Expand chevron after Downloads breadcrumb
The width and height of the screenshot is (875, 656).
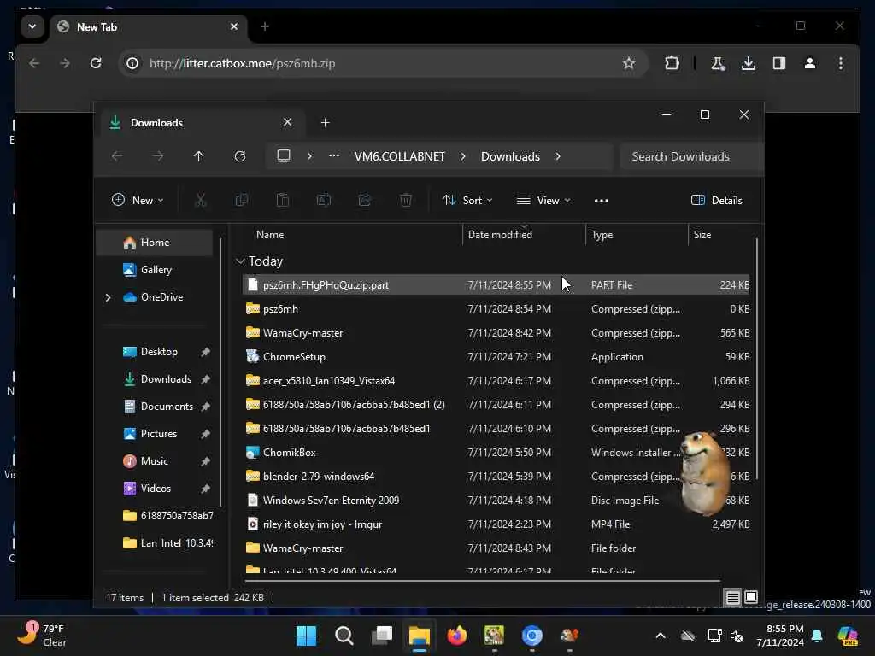click(557, 157)
